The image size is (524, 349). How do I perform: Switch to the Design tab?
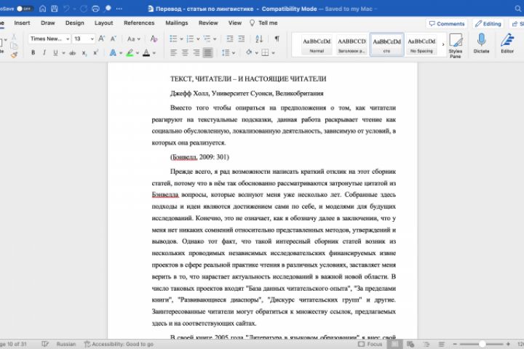coord(75,23)
